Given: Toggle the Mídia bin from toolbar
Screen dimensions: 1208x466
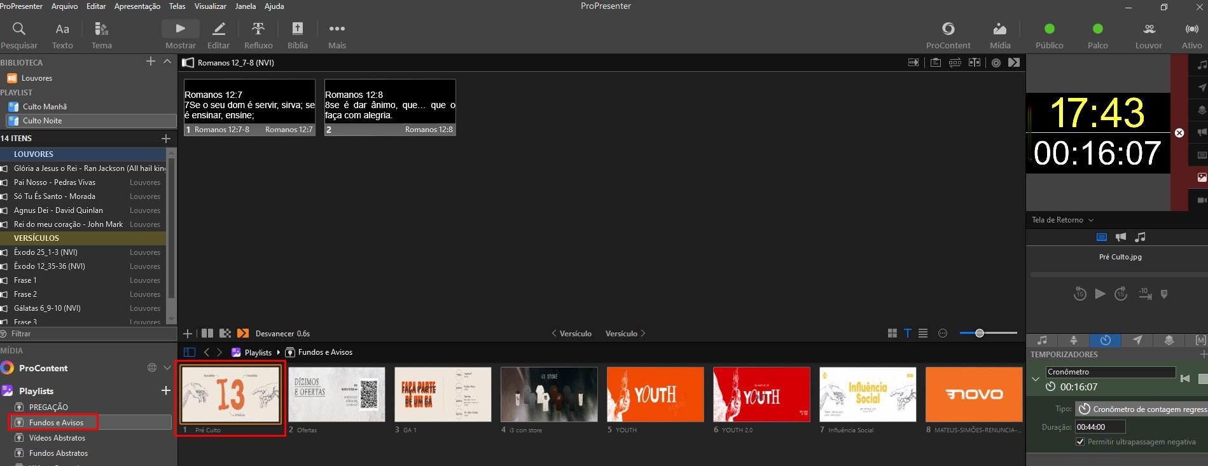Looking at the screenshot, I should (x=1000, y=36).
